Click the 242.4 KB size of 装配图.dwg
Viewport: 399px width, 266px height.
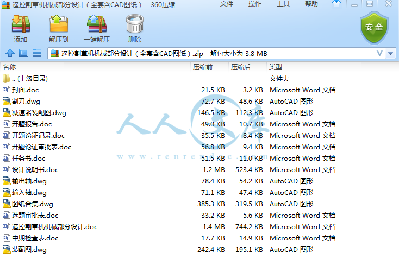pyautogui.click(x=211, y=250)
